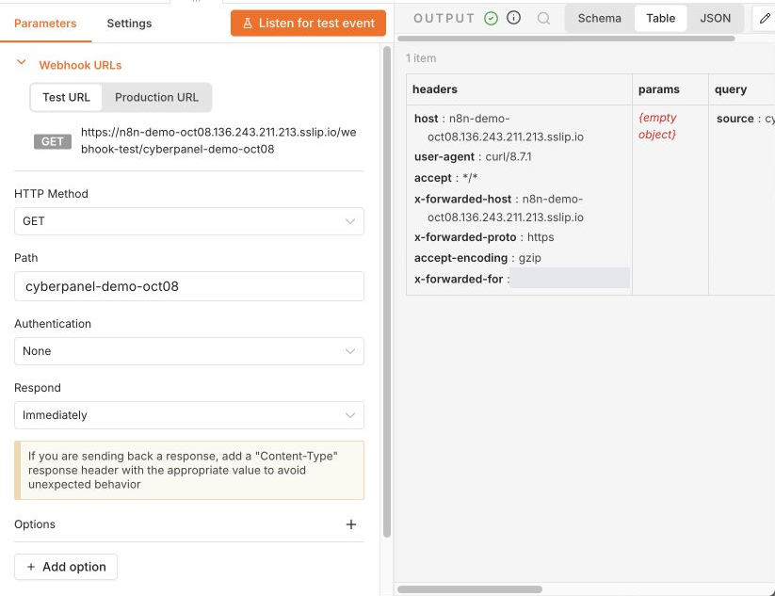775x596 pixels.
Task: Click the Content-Type notice box
Action: pos(189,471)
